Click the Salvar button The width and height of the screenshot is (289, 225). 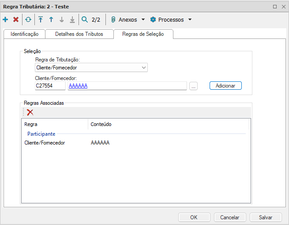[x=265, y=217]
